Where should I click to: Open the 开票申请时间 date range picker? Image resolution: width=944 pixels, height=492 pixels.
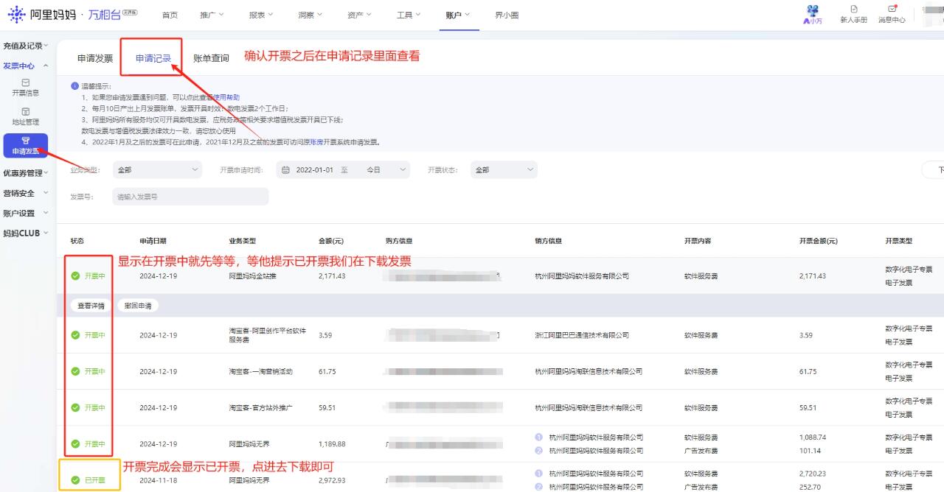[x=343, y=170]
